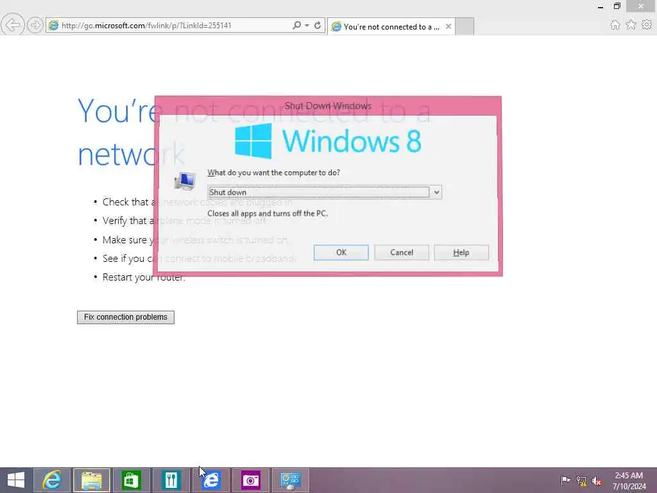Refresh the current page
Viewport: 657px width, 493px height.
[318, 25]
